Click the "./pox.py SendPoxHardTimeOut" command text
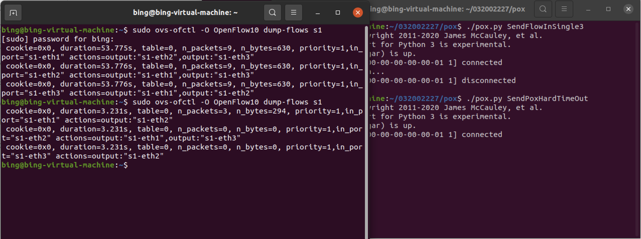This screenshot has width=641, height=239. pos(527,98)
